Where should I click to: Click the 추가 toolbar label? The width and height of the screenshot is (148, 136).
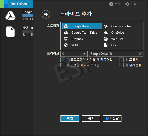[x=117, y=4]
